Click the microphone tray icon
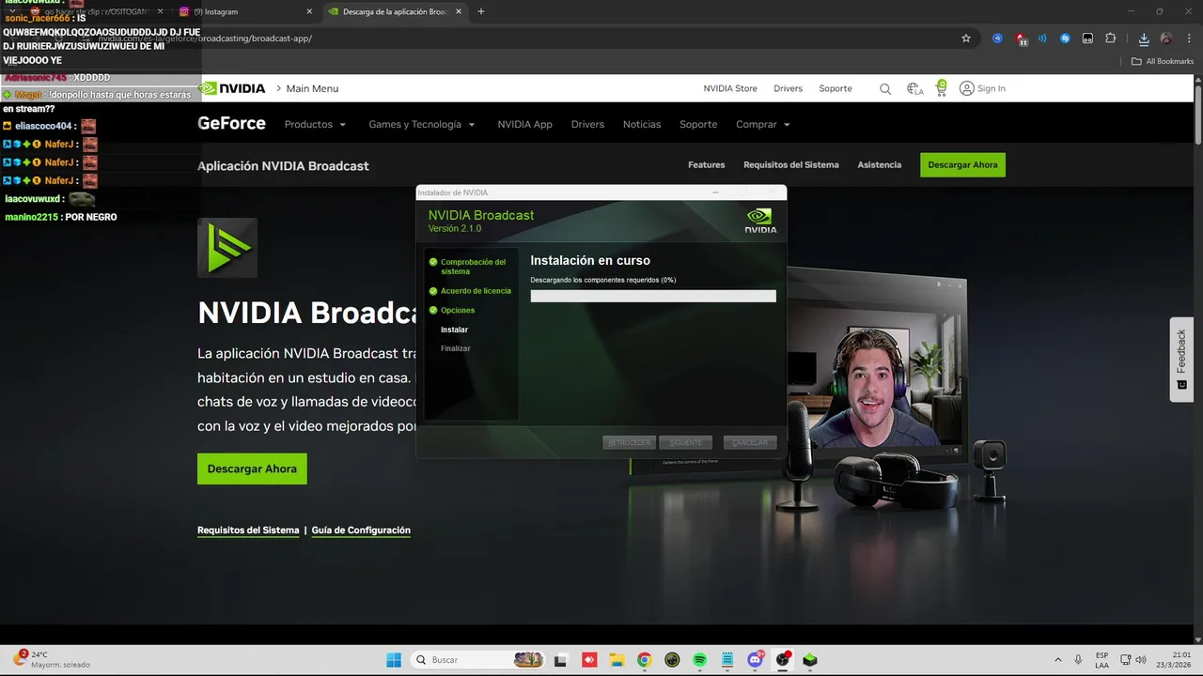This screenshot has width=1203, height=676. click(1078, 660)
